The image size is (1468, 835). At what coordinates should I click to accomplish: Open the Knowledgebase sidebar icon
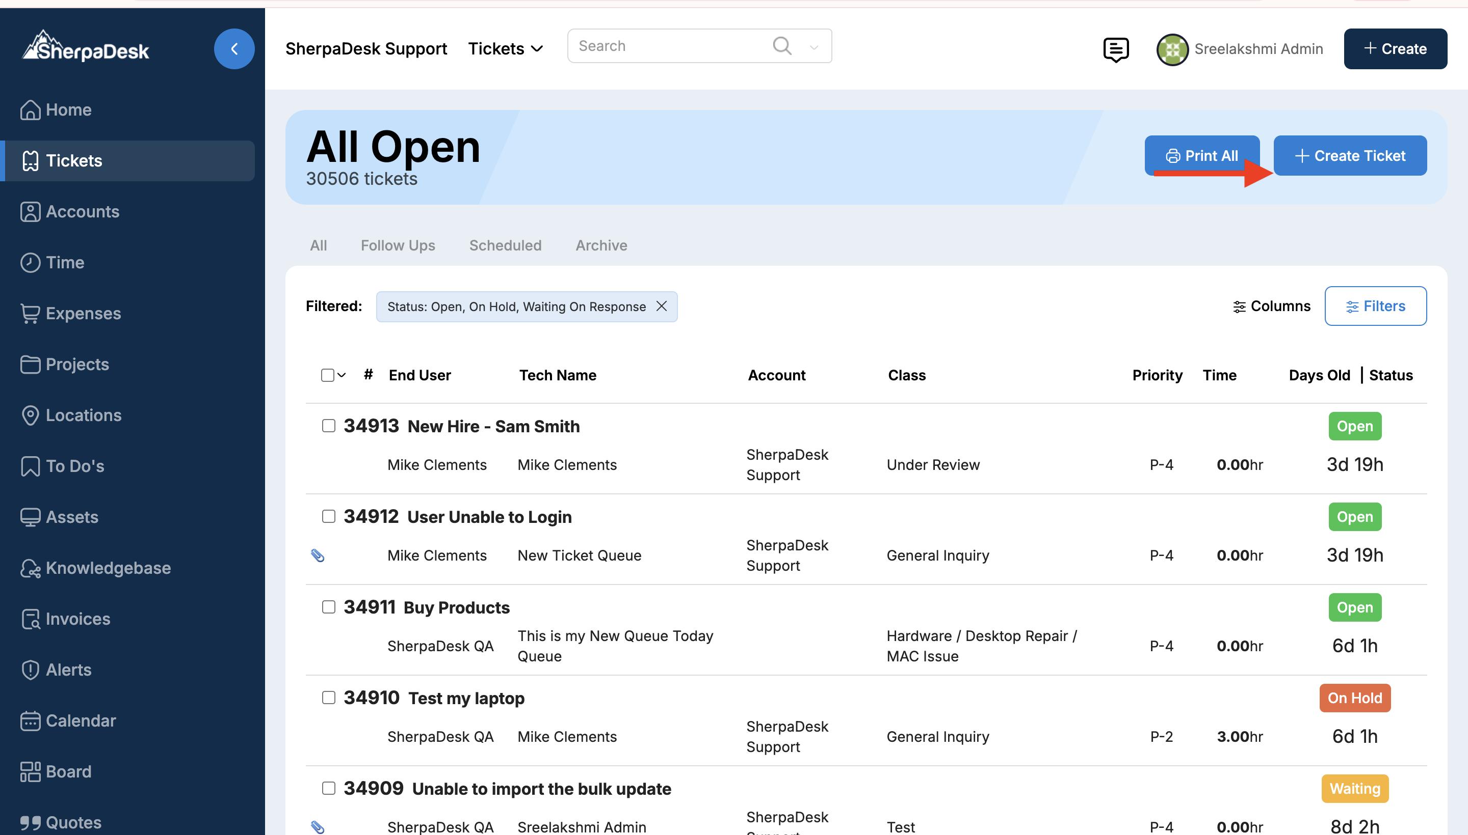point(30,568)
